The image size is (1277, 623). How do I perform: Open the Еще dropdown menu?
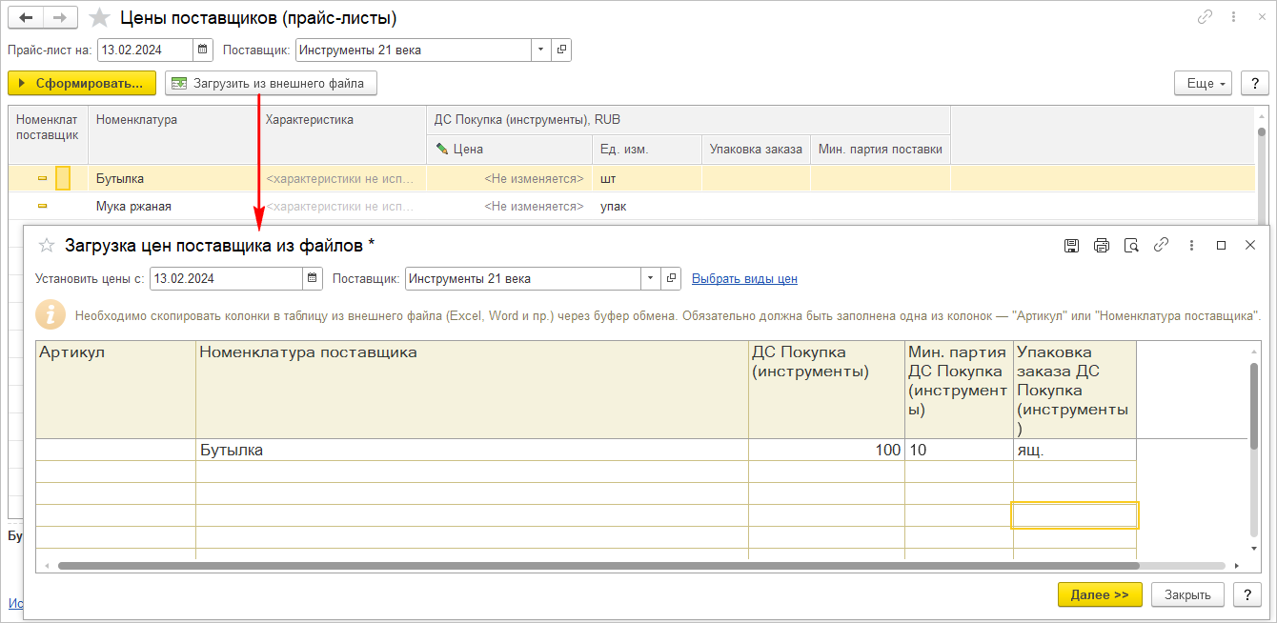[1205, 84]
